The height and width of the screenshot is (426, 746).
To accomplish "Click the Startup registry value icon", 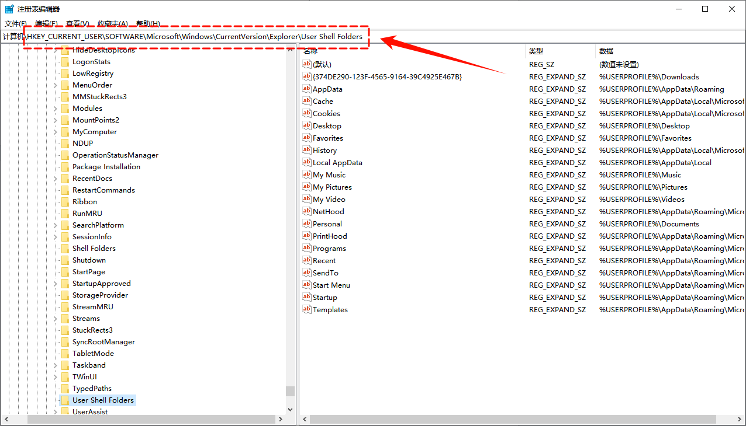I will click(306, 297).
